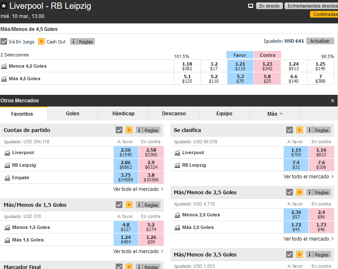Switch to the Equipo tab
The height and width of the screenshot is (269, 338).
click(x=224, y=114)
